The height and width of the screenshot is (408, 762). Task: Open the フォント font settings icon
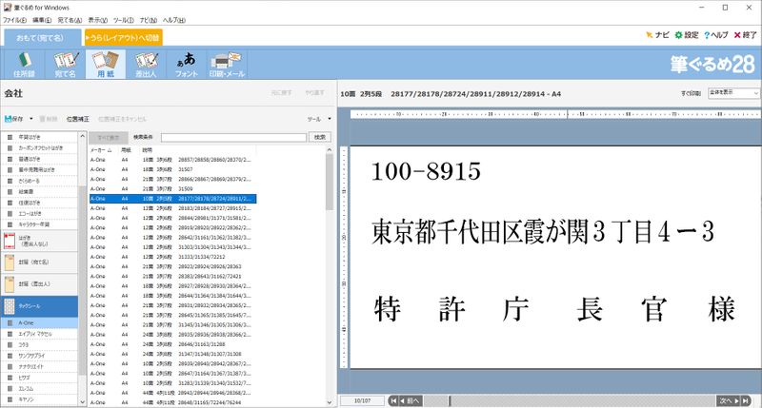click(186, 64)
